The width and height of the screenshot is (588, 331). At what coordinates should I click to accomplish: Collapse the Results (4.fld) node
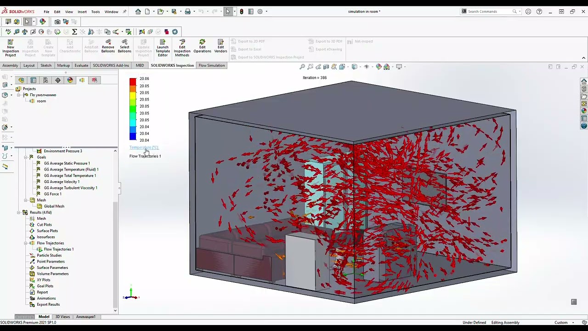click(18, 212)
